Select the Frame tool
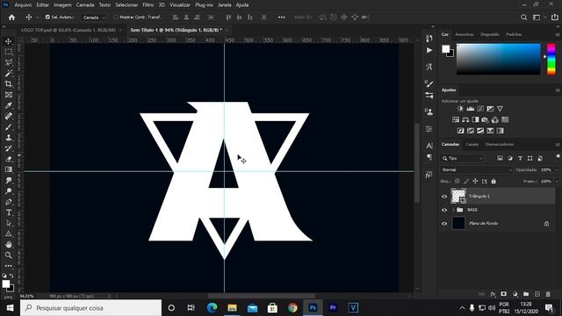The image size is (562, 316). point(8,95)
